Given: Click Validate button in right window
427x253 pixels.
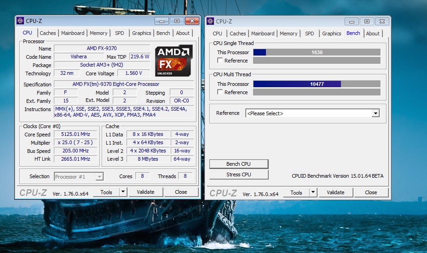Looking at the screenshot, I should coord(335,192).
